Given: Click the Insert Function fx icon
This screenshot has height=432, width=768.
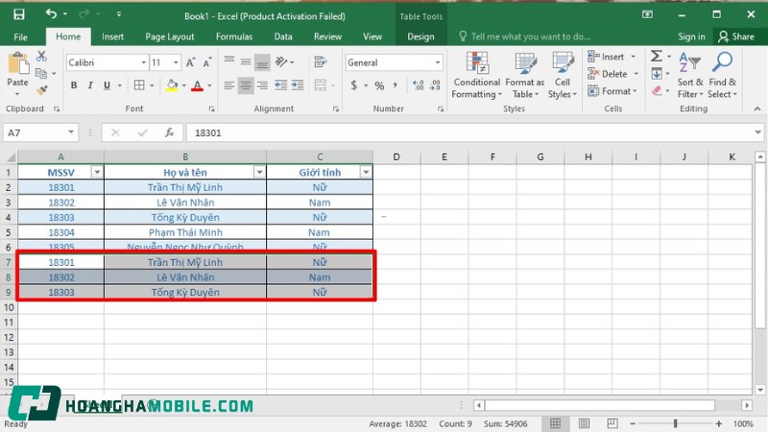Looking at the screenshot, I should point(170,132).
